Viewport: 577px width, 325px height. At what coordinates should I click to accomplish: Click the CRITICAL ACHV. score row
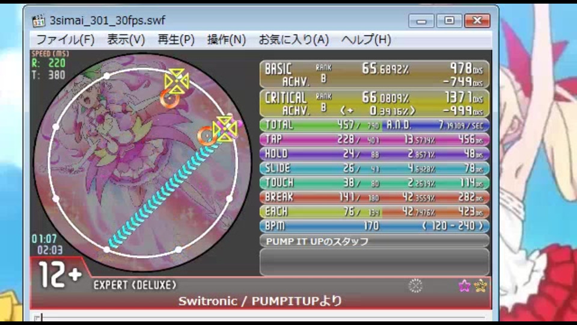tap(374, 103)
